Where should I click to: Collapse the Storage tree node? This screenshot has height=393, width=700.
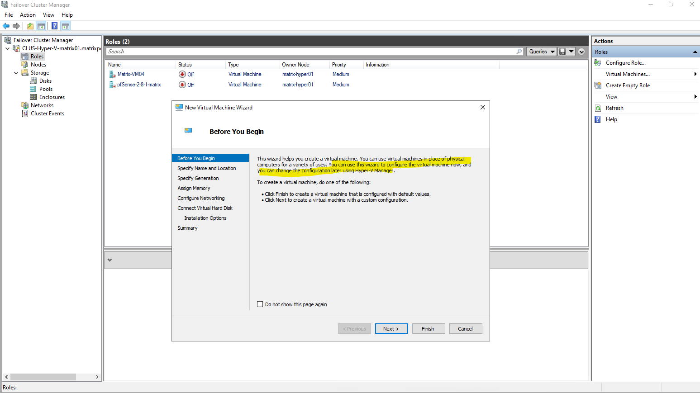(16, 73)
